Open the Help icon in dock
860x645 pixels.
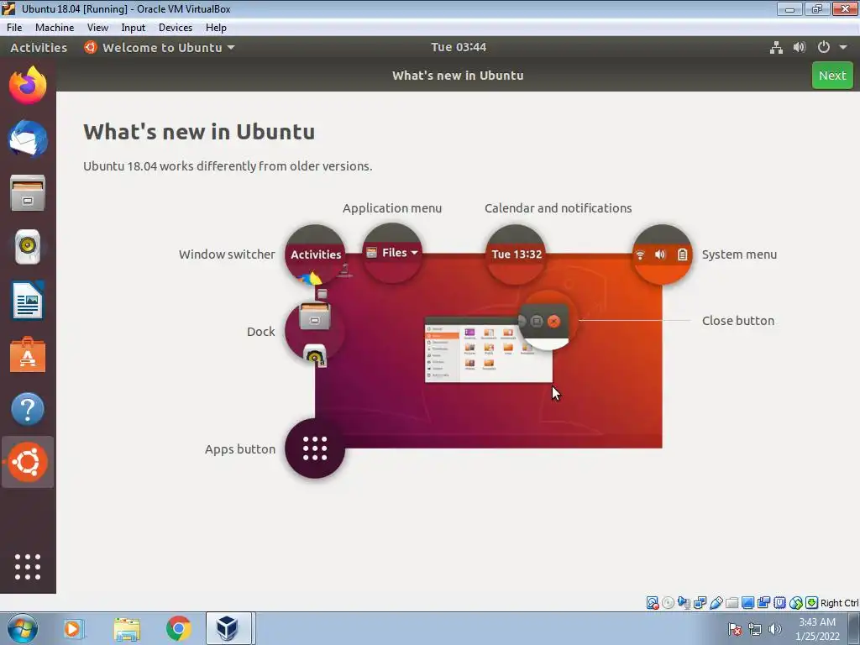click(28, 409)
